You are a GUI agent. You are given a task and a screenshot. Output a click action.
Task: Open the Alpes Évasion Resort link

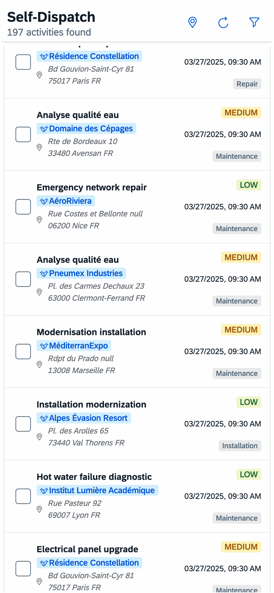(88, 418)
